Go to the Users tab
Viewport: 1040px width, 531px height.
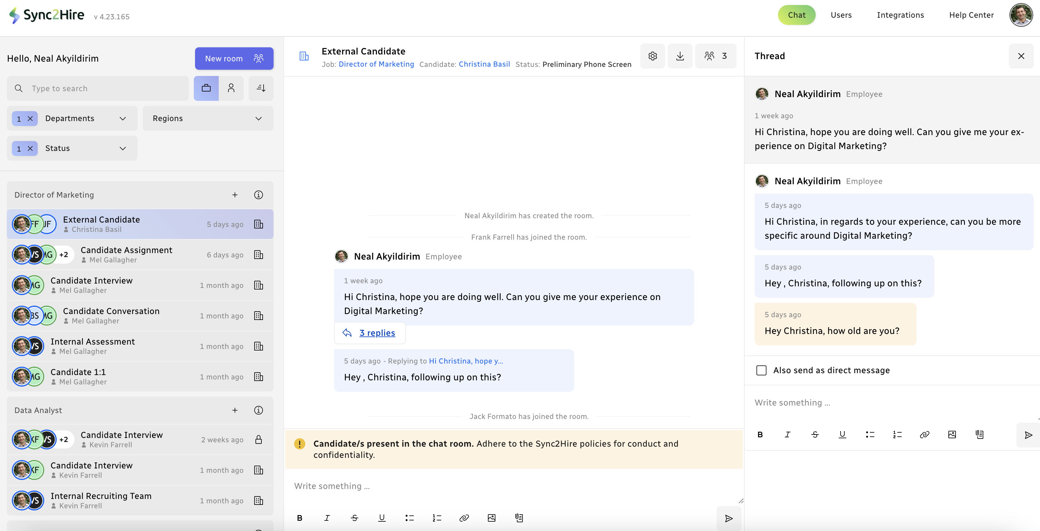tap(841, 15)
